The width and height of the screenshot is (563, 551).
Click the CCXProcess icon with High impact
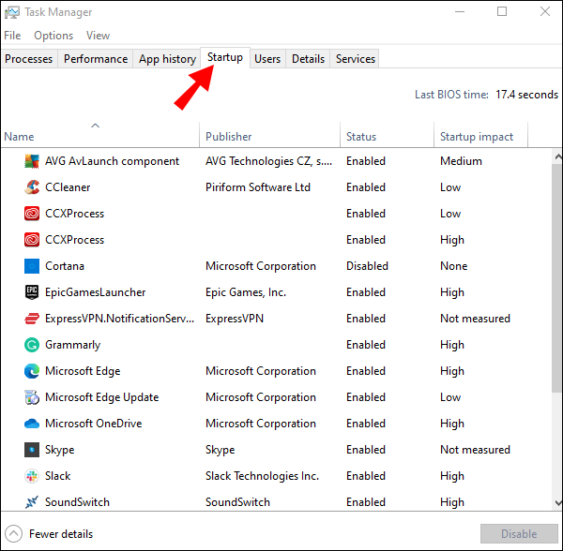tap(32, 240)
